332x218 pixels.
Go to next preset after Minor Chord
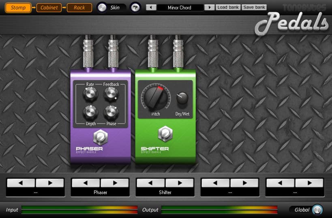(209, 8)
